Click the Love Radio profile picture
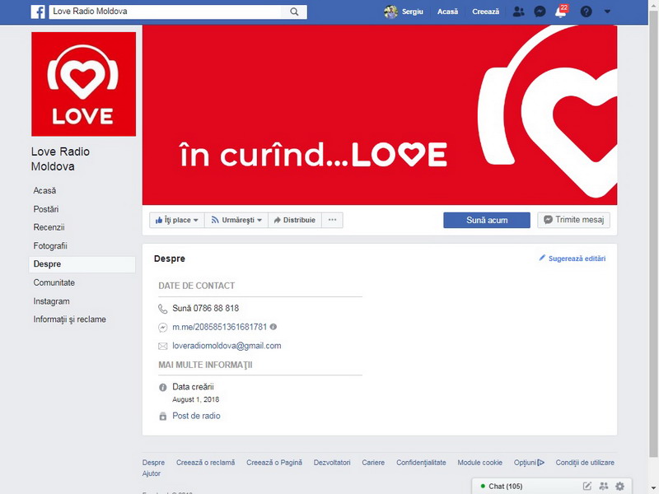Image resolution: width=659 pixels, height=494 pixels. pos(84,84)
